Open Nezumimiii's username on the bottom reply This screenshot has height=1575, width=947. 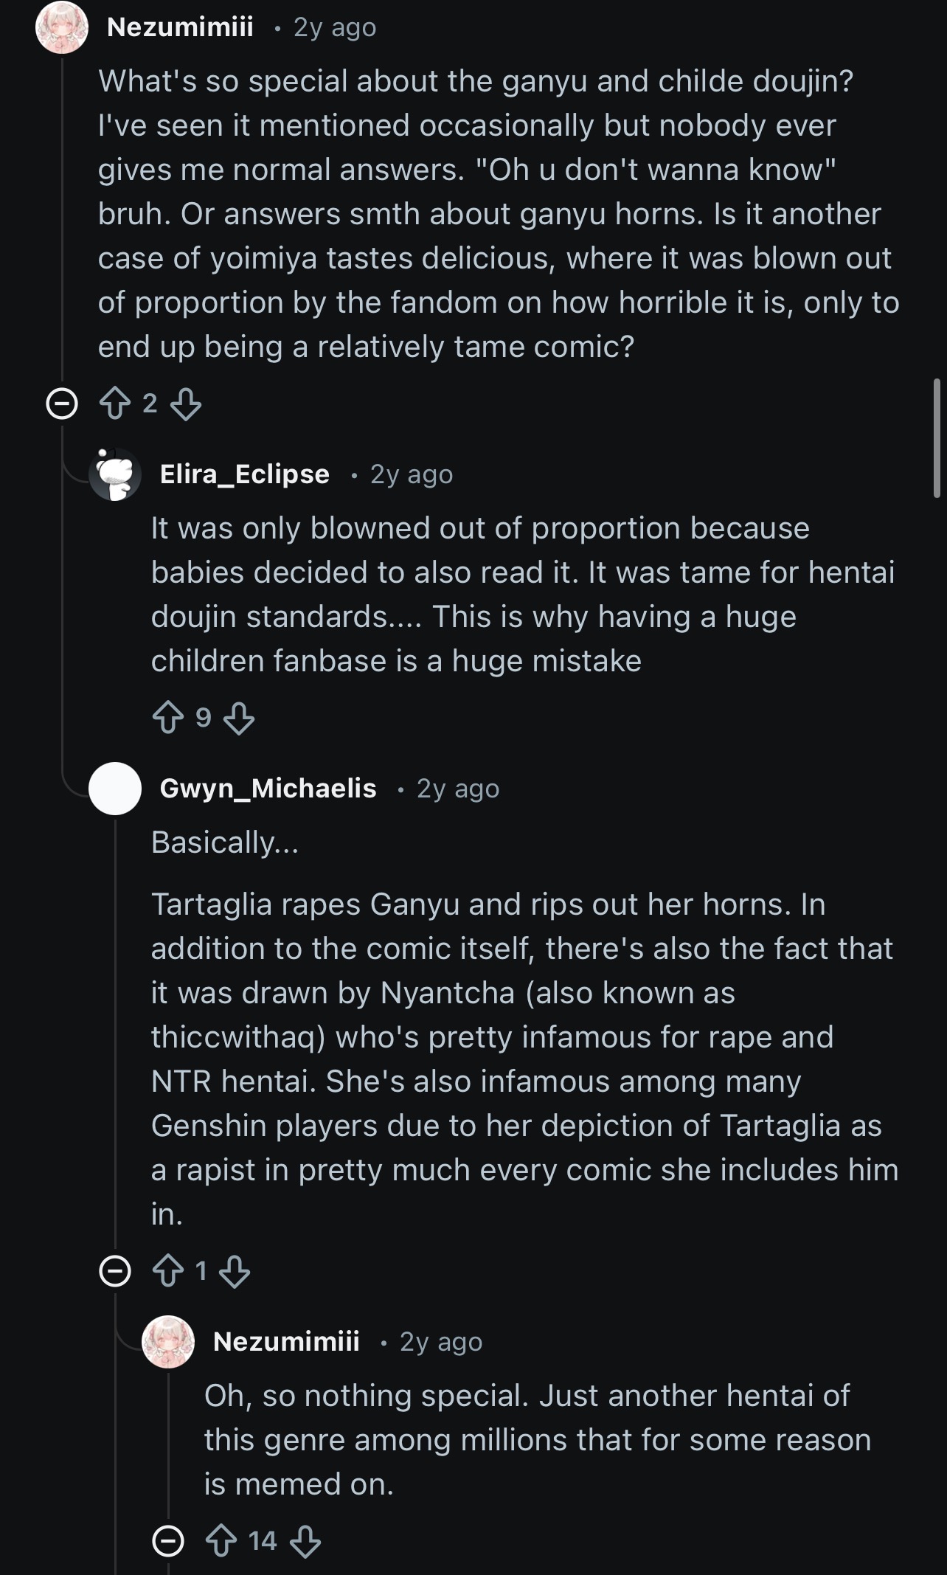point(286,1341)
